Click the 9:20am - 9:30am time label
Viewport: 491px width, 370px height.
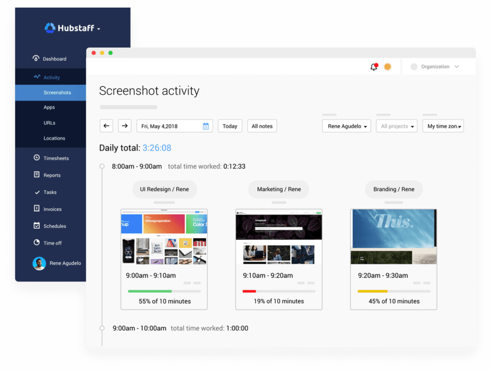tap(383, 275)
